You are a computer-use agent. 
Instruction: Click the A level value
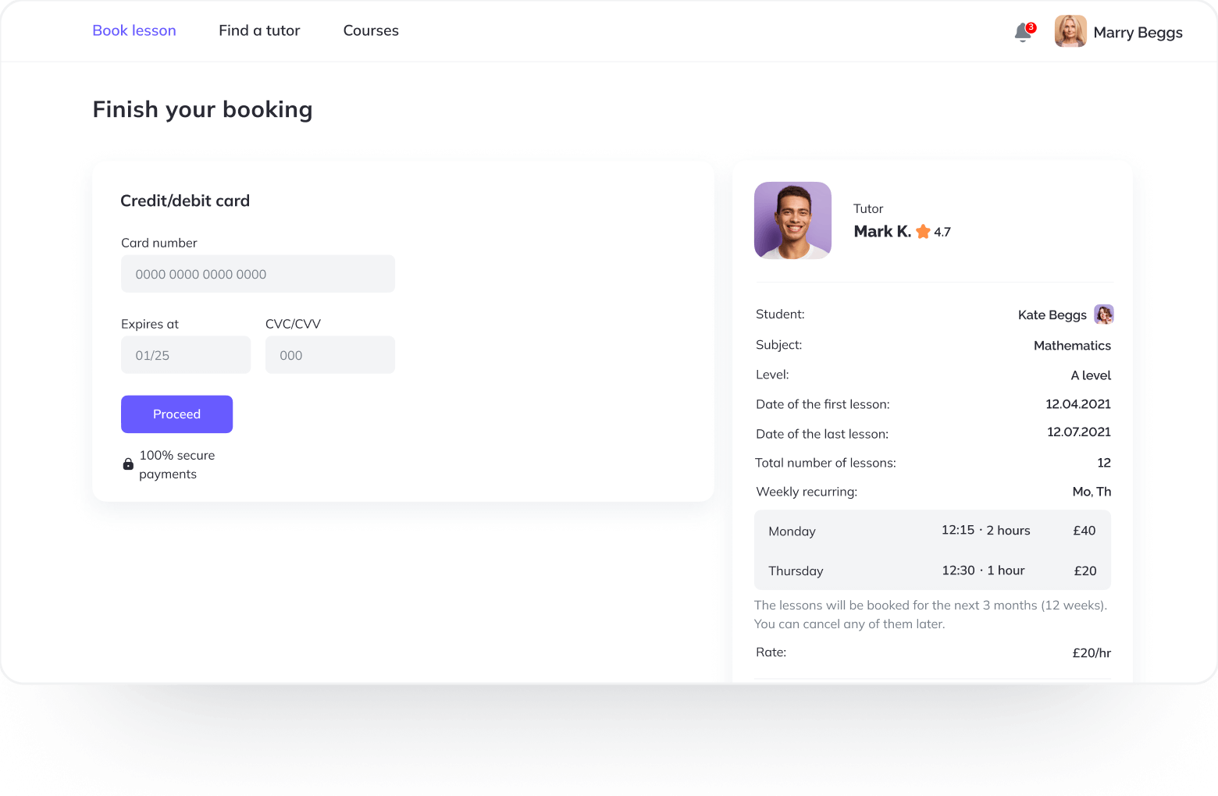(1091, 375)
